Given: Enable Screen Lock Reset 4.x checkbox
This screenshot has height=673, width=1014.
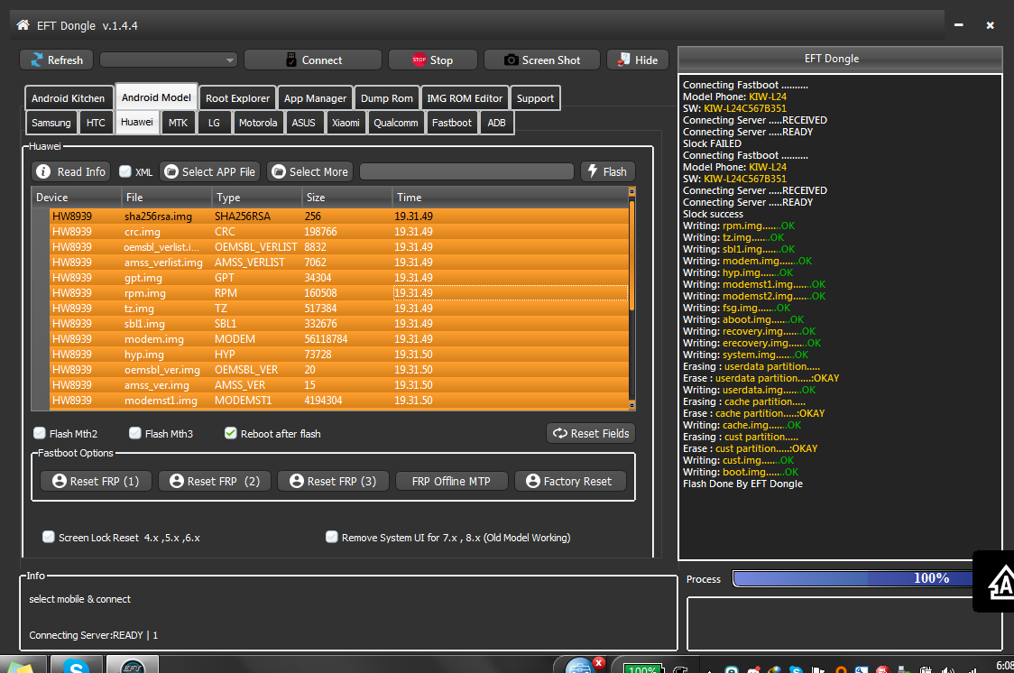Looking at the screenshot, I should tap(49, 537).
